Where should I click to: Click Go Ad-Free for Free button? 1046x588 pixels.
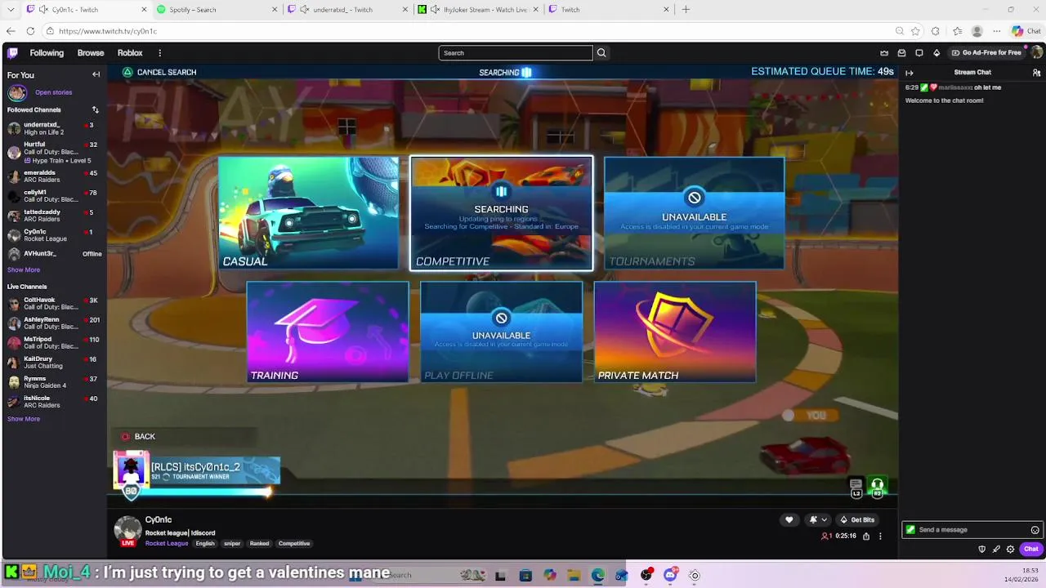(x=986, y=53)
